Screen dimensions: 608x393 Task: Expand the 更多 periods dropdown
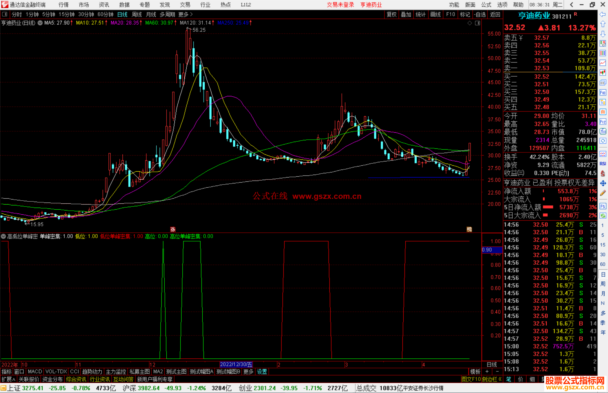pyautogui.click(x=185, y=14)
